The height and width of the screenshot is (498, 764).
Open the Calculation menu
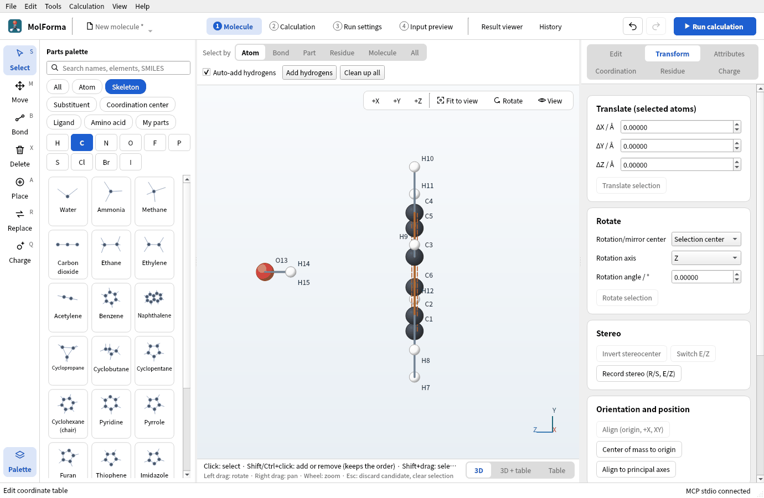[x=86, y=6]
